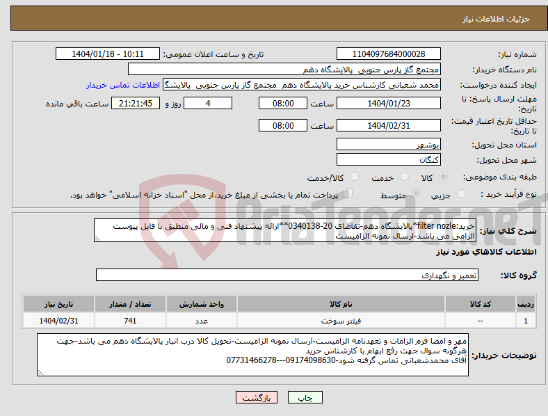The width and height of the screenshot is (548, 416).
Task: Select the کالا/خدمت radio button
Action: (355, 177)
